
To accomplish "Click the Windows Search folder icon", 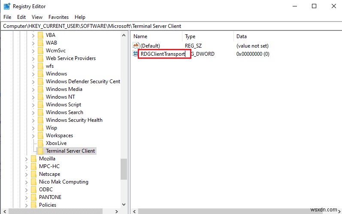I will [x=40, y=112].
